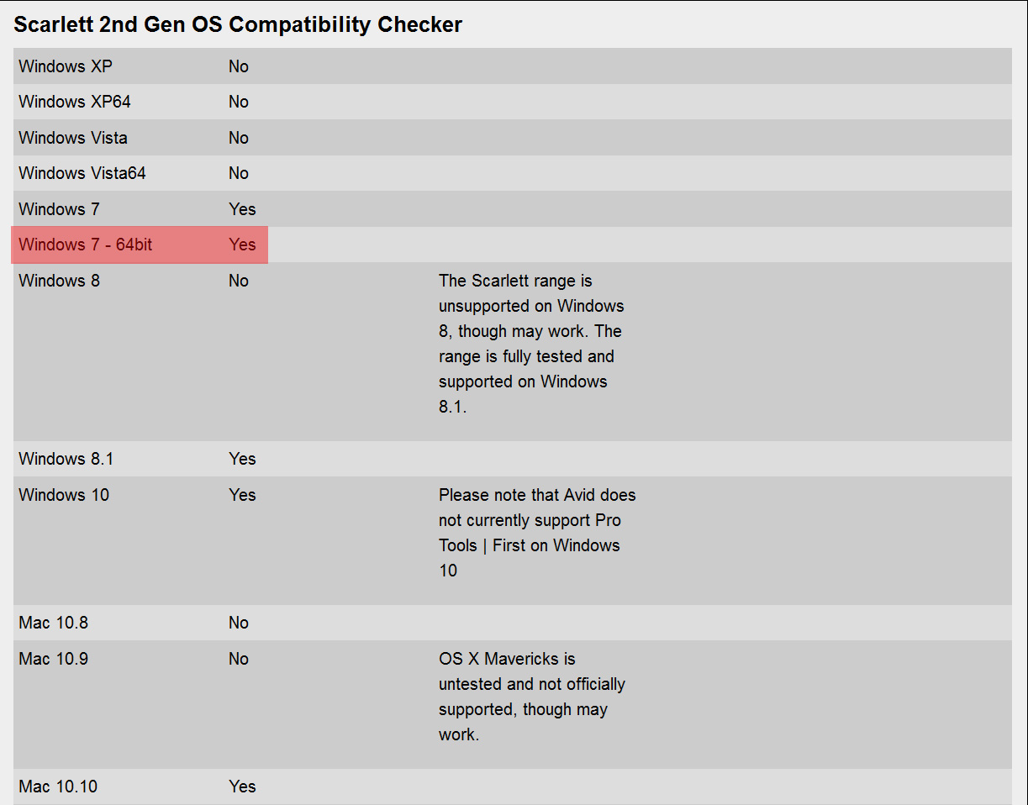This screenshot has width=1028, height=805.
Task: Click the "No" value for Mac 10.8
Action: click(x=239, y=623)
